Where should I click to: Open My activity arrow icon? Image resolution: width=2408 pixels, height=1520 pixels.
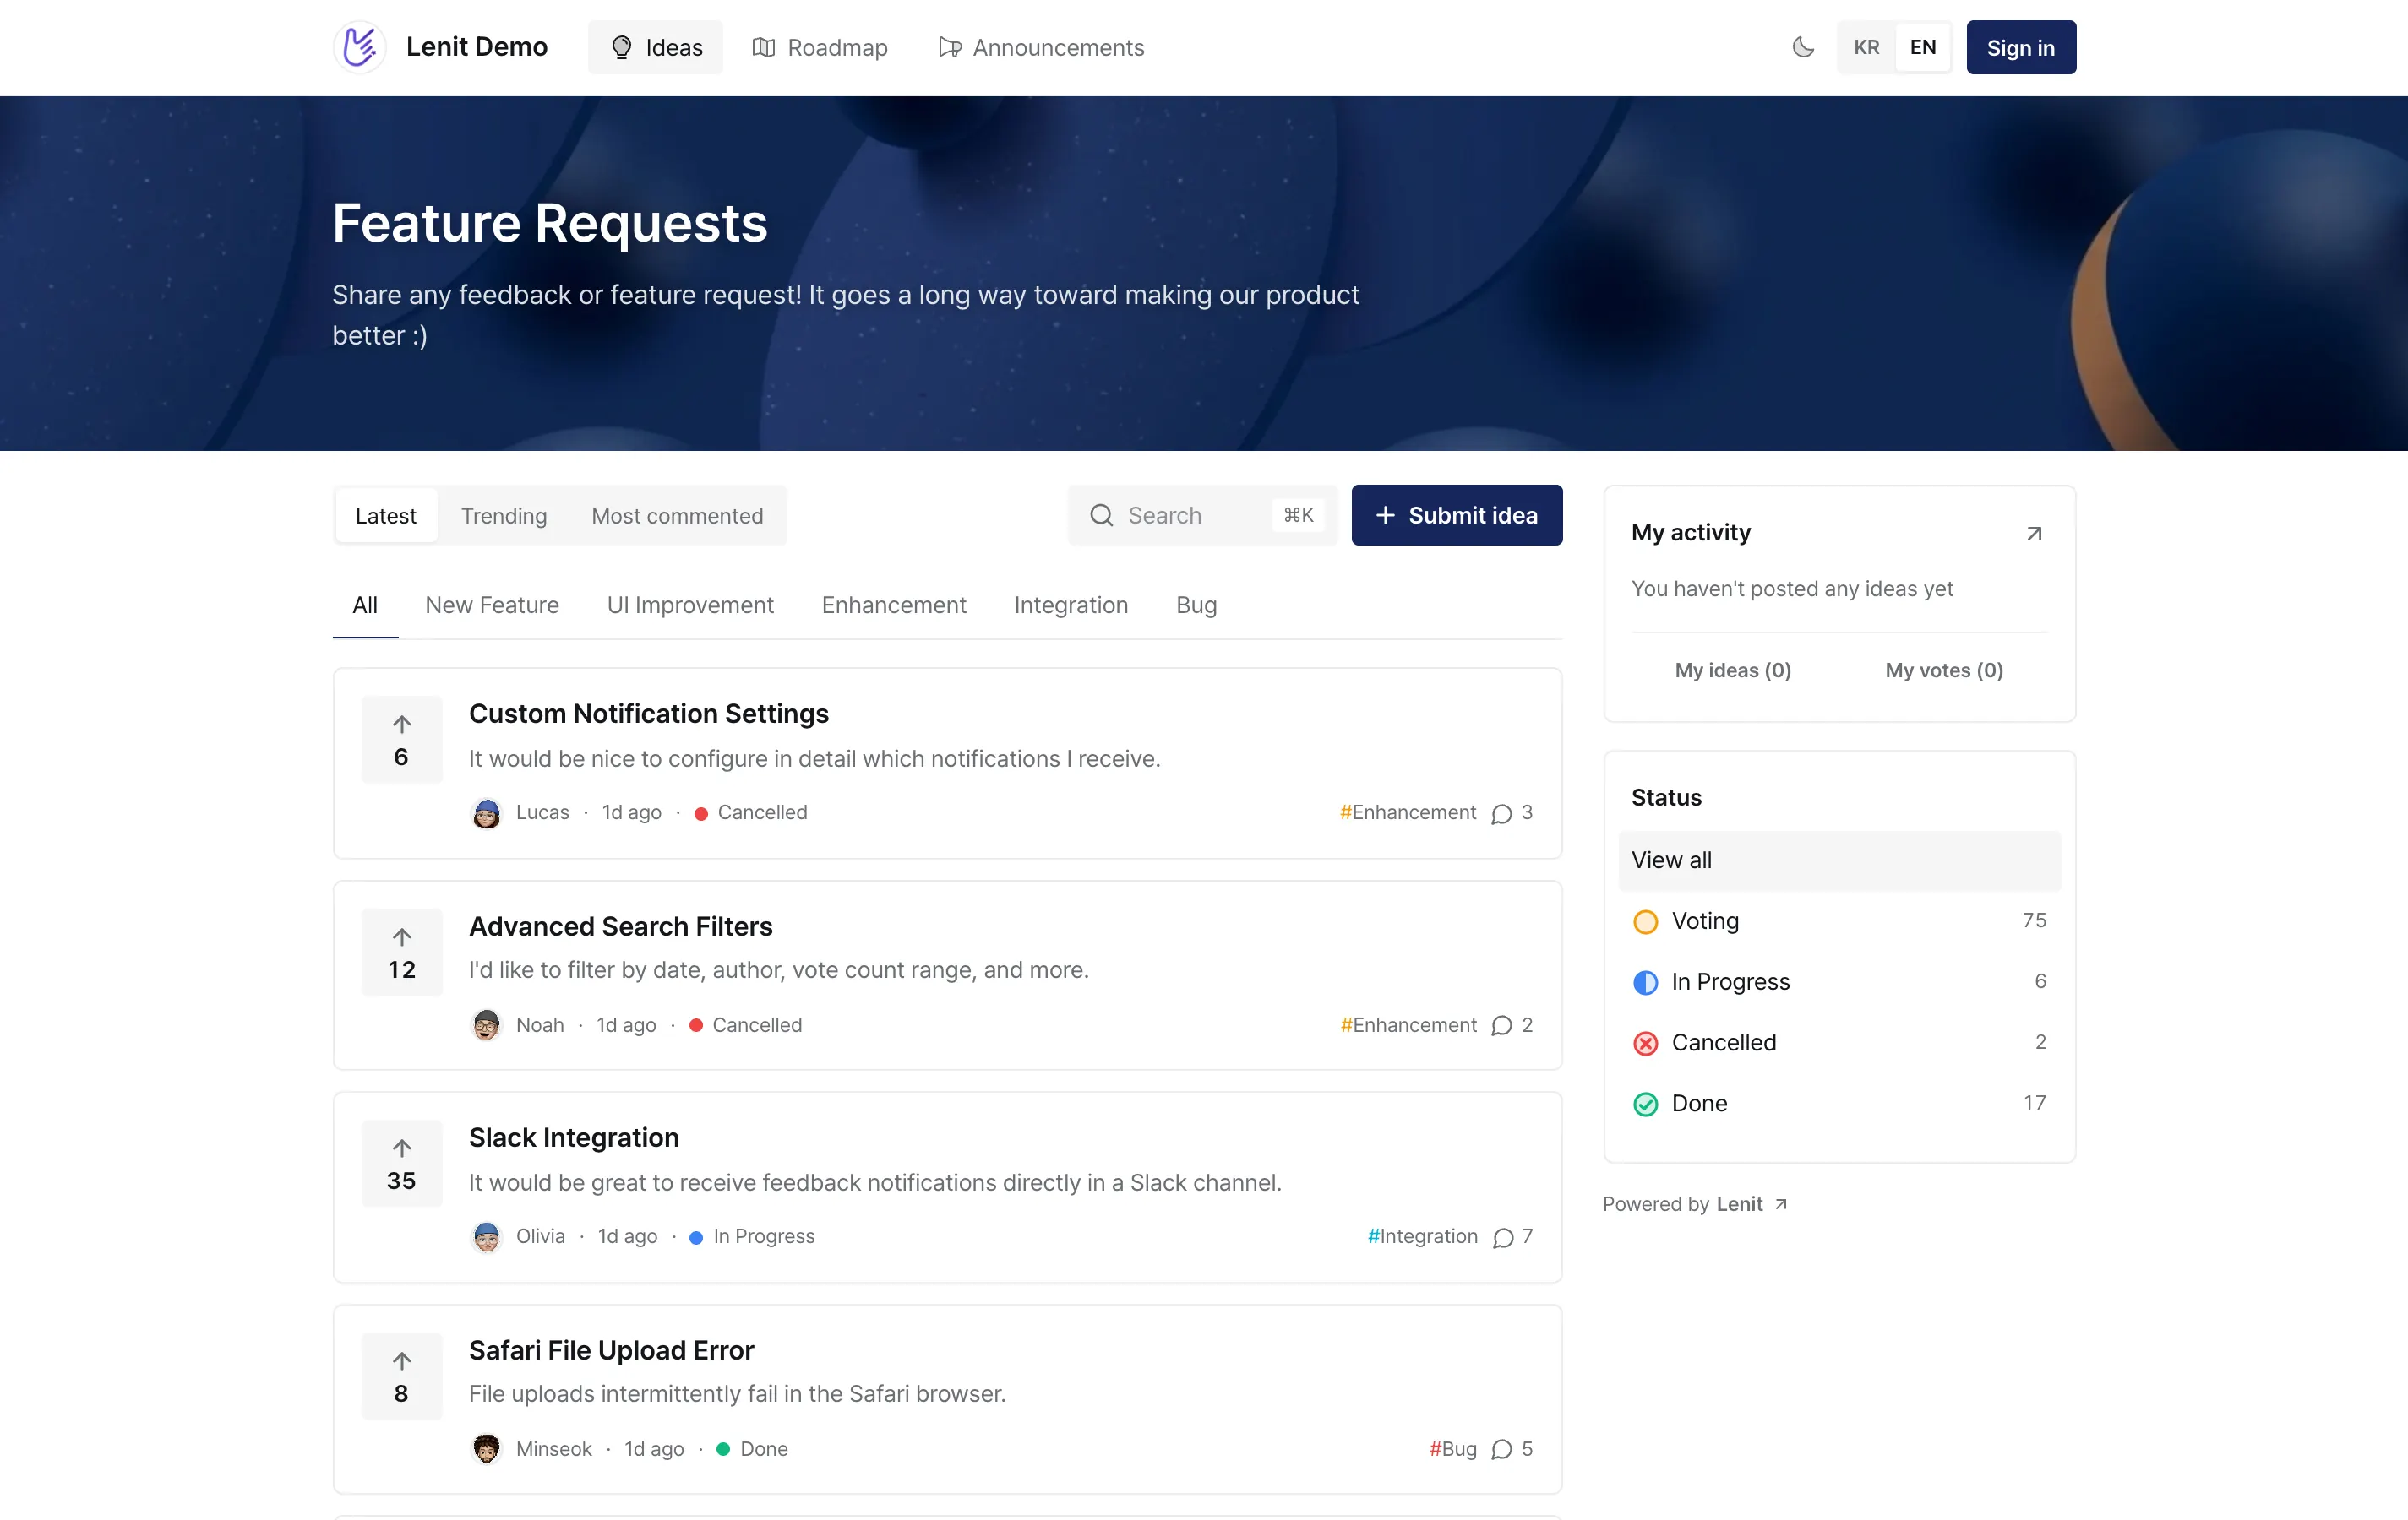(2033, 534)
